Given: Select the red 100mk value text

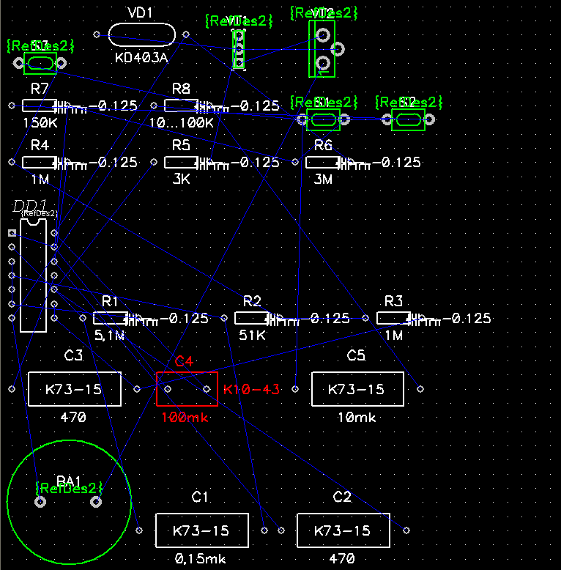Looking at the screenshot, I should [185, 418].
